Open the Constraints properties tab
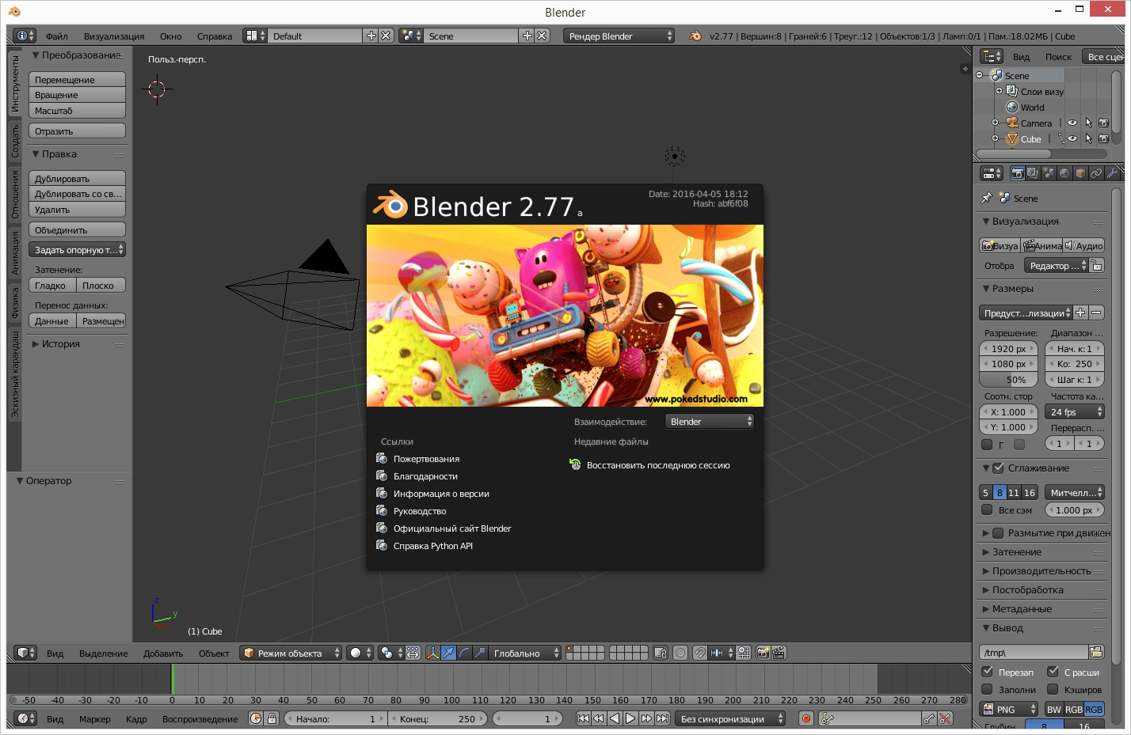The image size is (1131, 735). (x=1096, y=173)
